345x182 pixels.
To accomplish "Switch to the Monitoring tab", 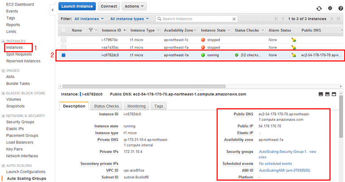I will (x=136, y=106).
